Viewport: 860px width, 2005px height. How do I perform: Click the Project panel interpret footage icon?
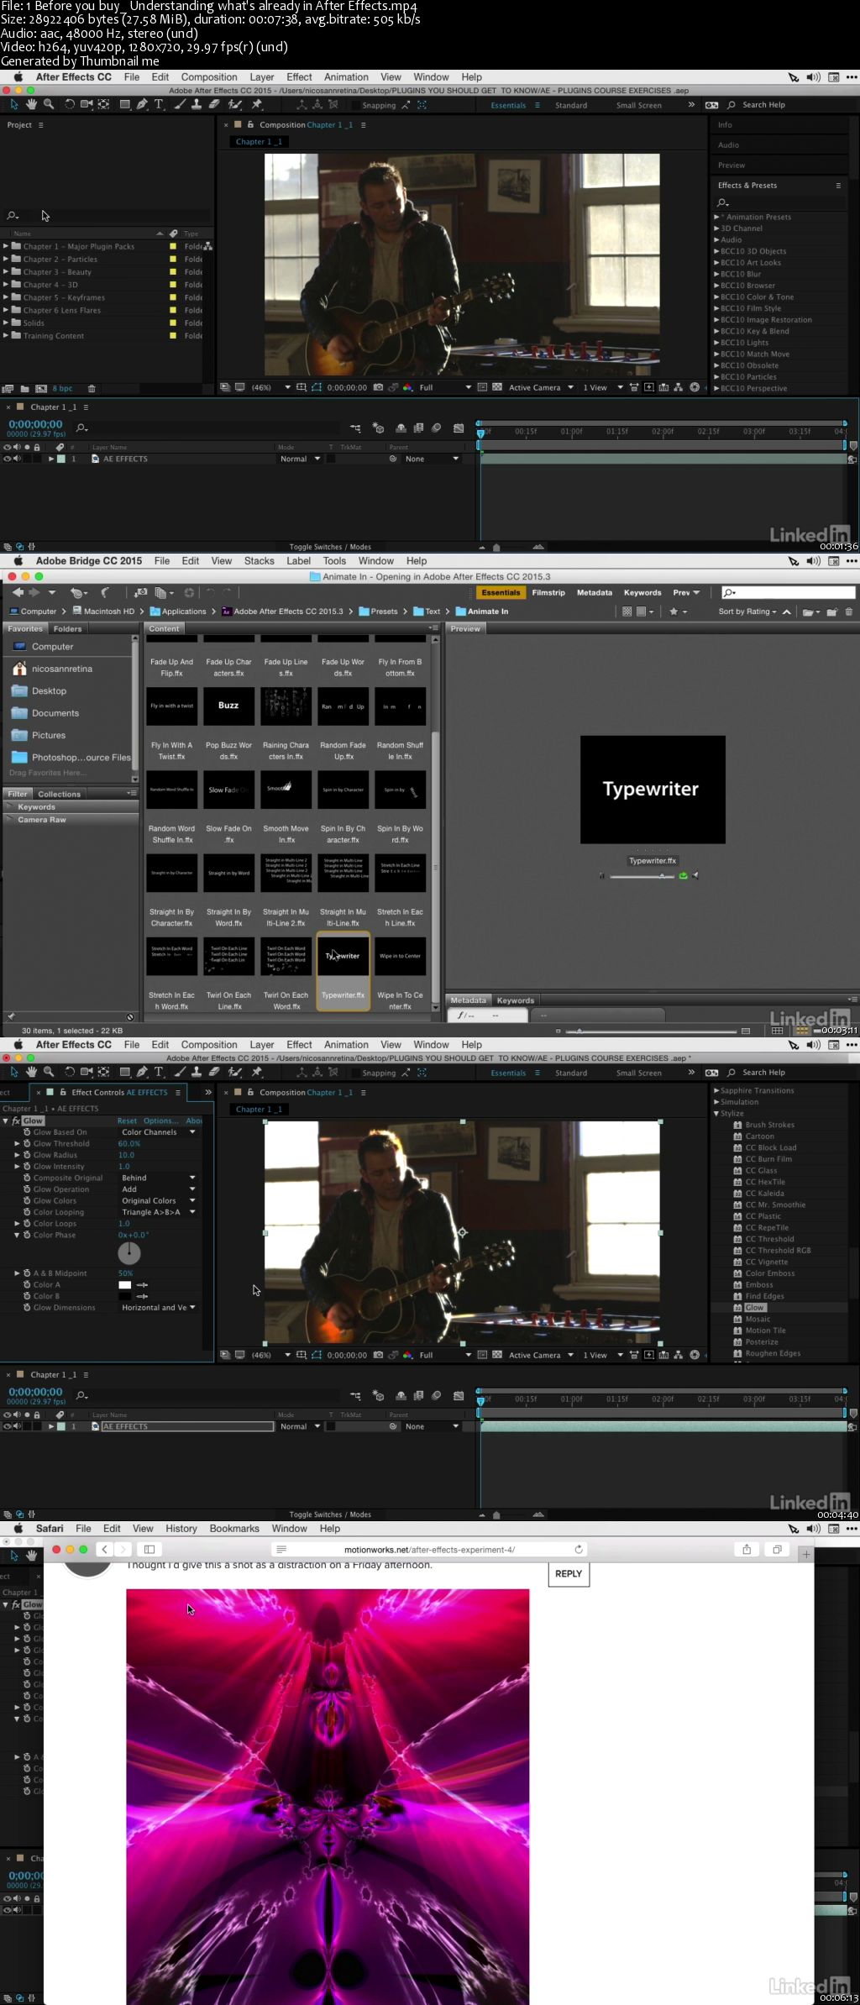point(8,389)
